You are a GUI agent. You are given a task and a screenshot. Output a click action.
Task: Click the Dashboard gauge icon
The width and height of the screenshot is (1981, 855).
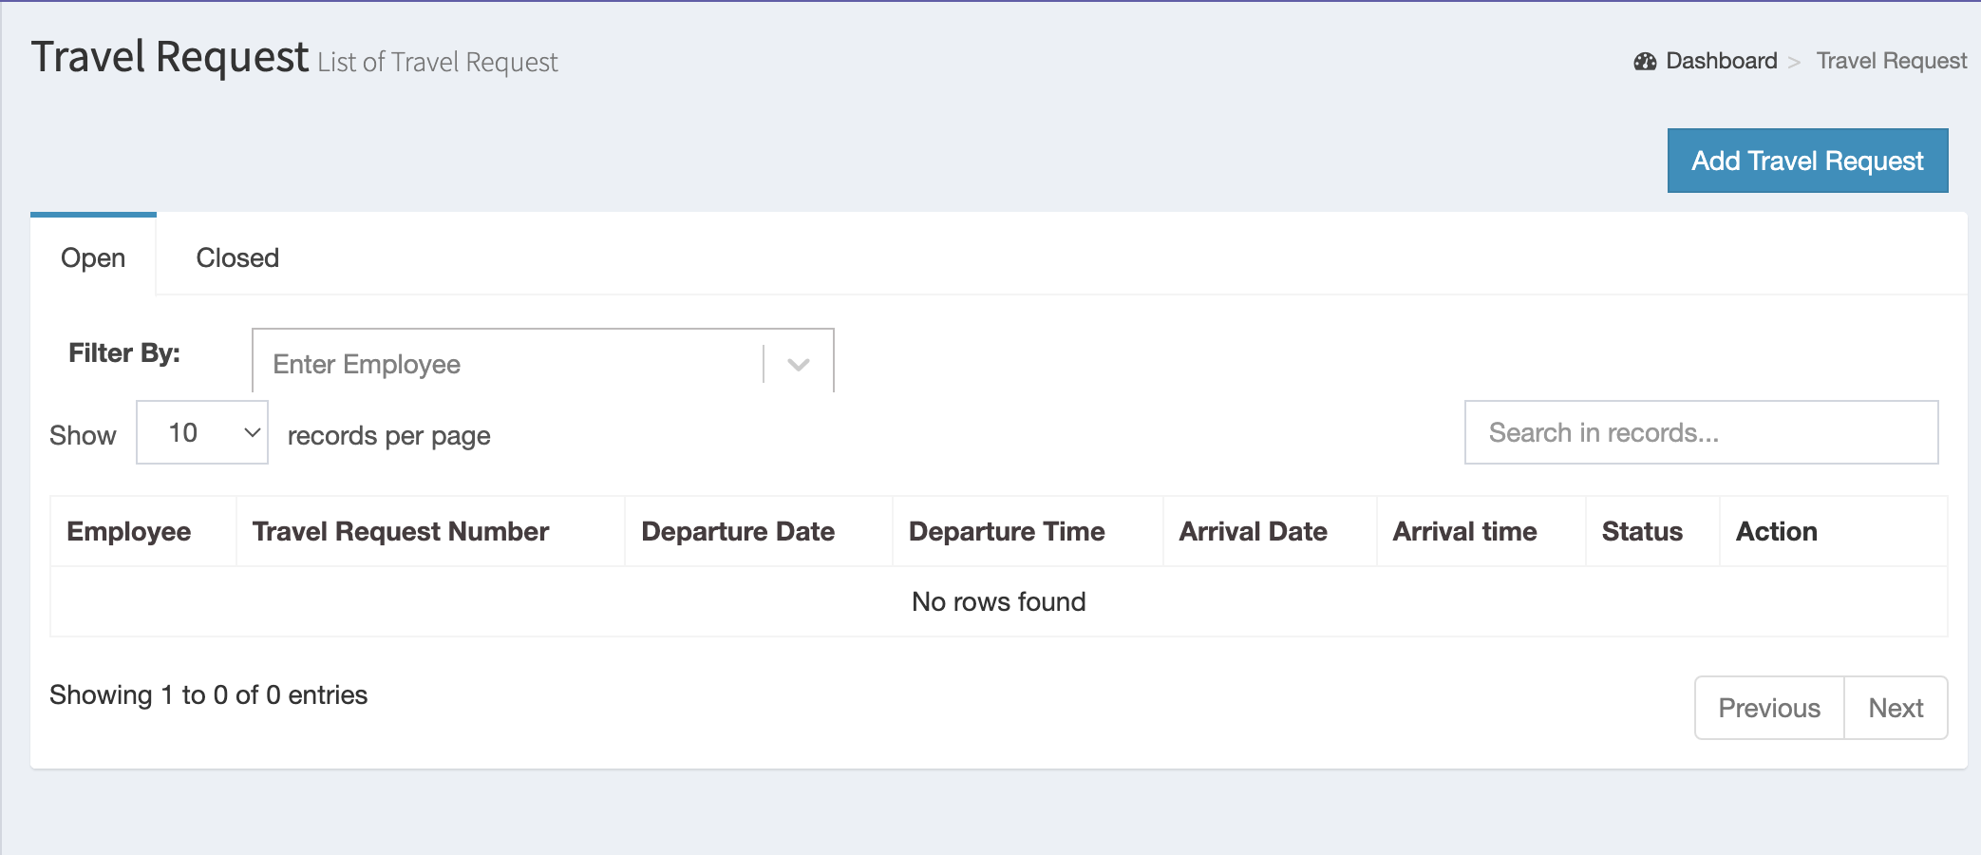[x=1645, y=62]
